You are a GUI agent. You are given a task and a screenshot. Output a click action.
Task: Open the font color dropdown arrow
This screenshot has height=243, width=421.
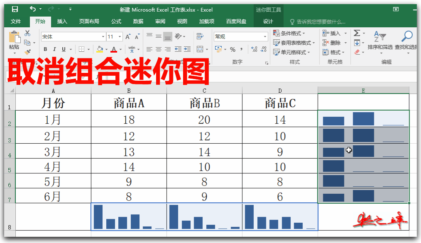(x=120, y=50)
